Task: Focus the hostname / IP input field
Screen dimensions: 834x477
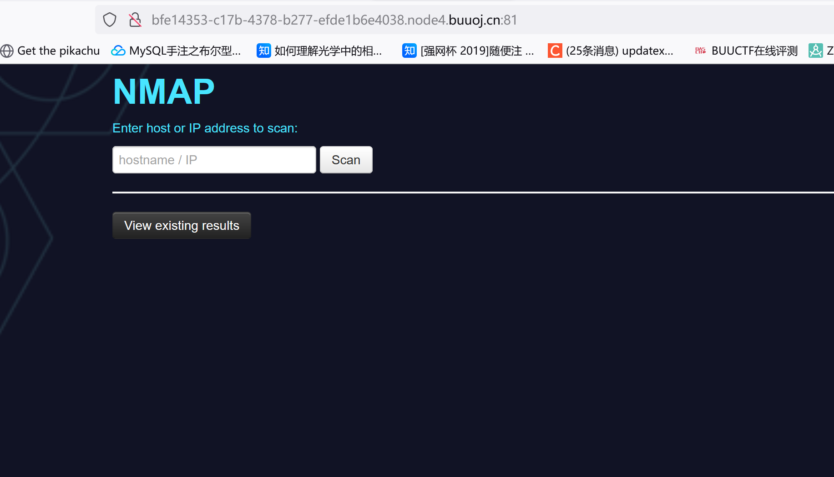Action: 214,160
